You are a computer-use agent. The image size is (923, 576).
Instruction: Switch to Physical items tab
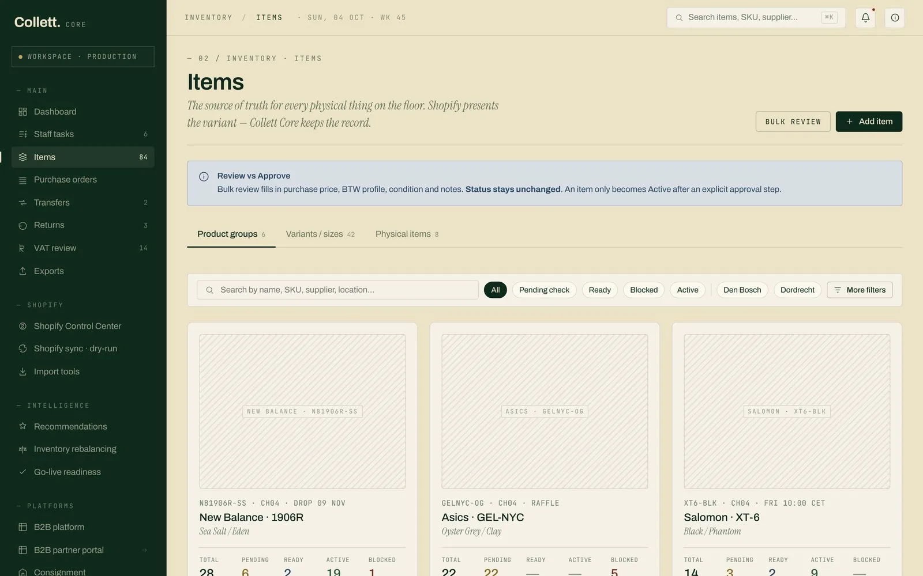(x=407, y=234)
